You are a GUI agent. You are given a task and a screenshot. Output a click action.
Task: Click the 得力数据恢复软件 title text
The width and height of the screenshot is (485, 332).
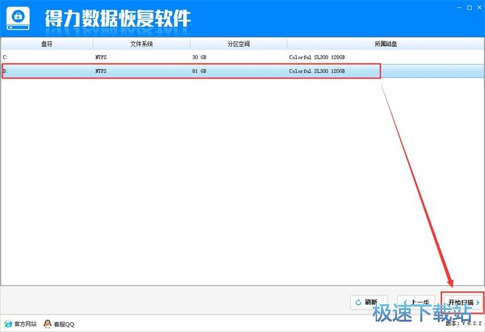click(x=118, y=19)
